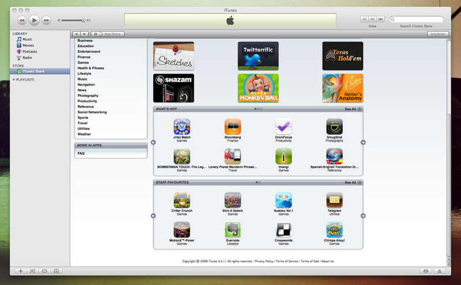The width and height of the screenshot is (461, 285).
Task: Open the MotionX Poker app icon
Action: [182, 230]
